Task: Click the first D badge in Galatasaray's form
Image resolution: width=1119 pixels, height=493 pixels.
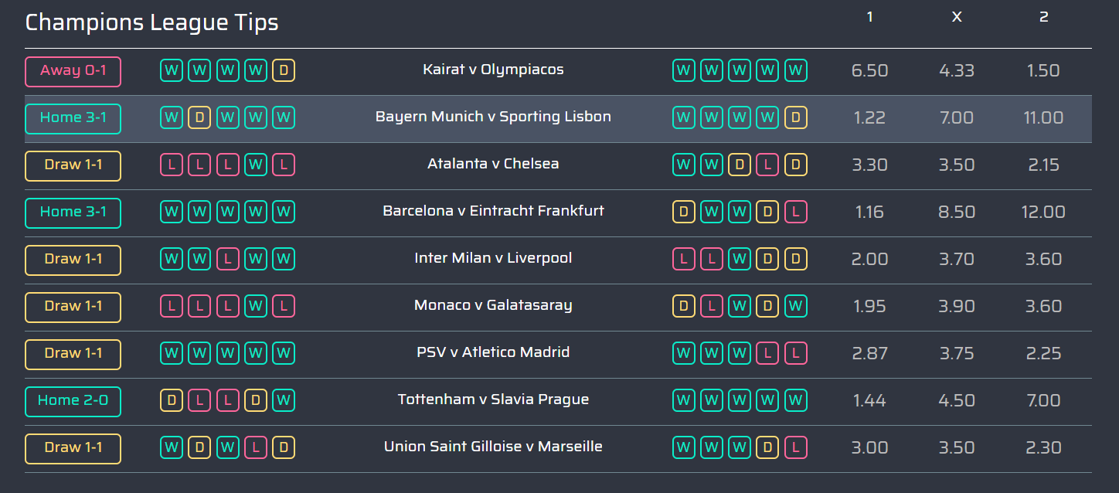Action: pos(683,307)
